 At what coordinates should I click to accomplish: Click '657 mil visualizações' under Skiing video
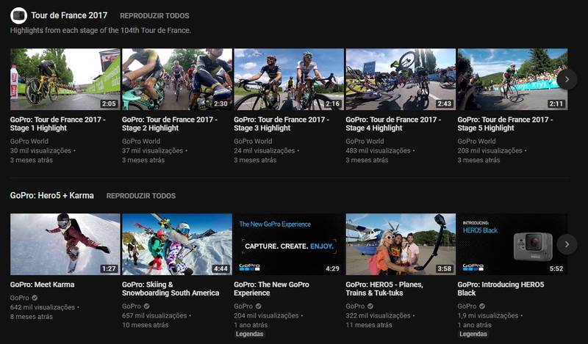154,315
